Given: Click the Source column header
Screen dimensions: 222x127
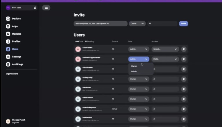Looking at the screenshot, I should (x=115, y=42).
